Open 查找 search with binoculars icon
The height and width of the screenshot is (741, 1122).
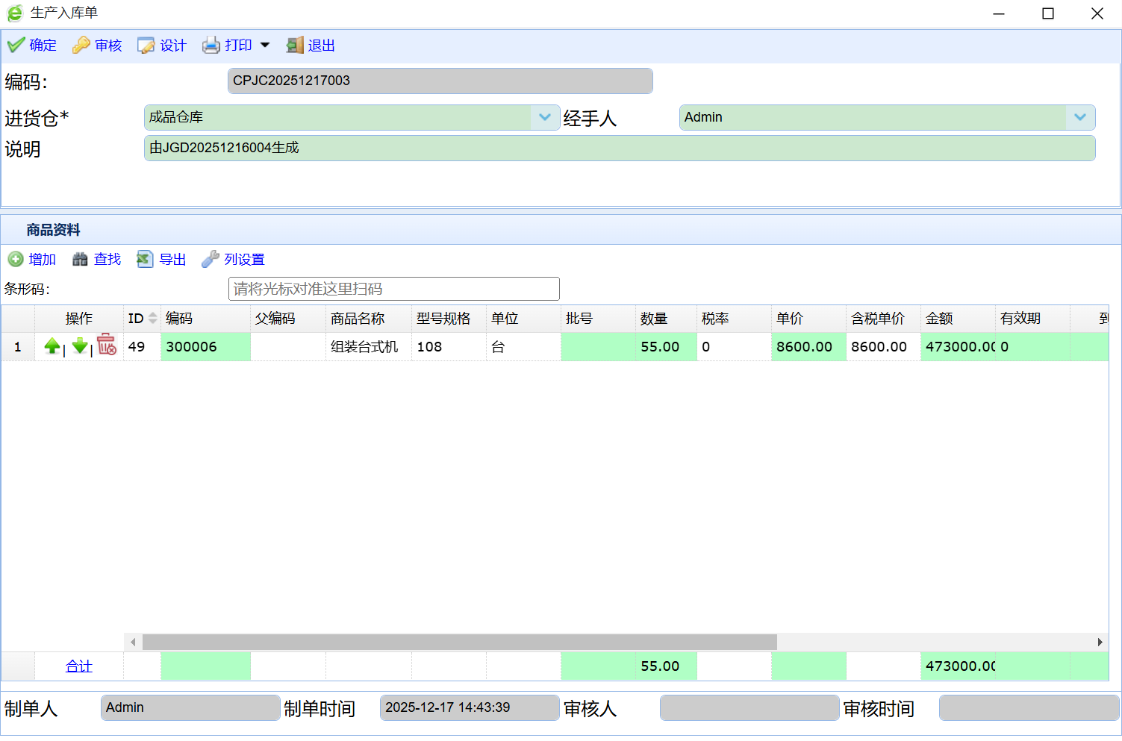80,260
